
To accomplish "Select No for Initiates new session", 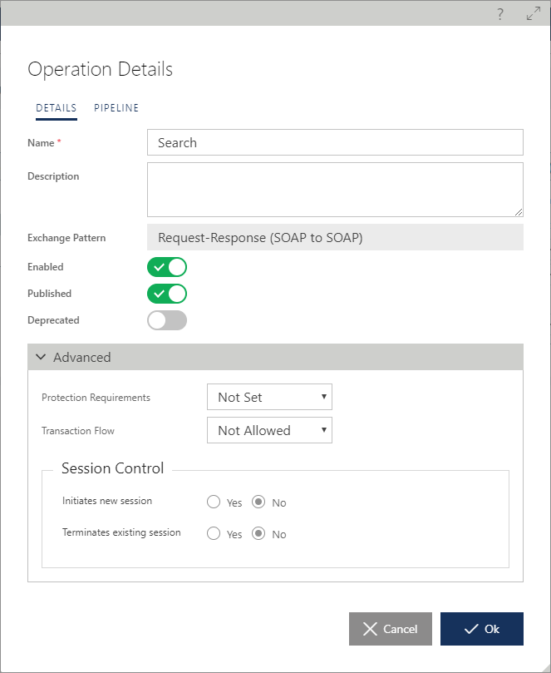I will [x=258, y=502].
